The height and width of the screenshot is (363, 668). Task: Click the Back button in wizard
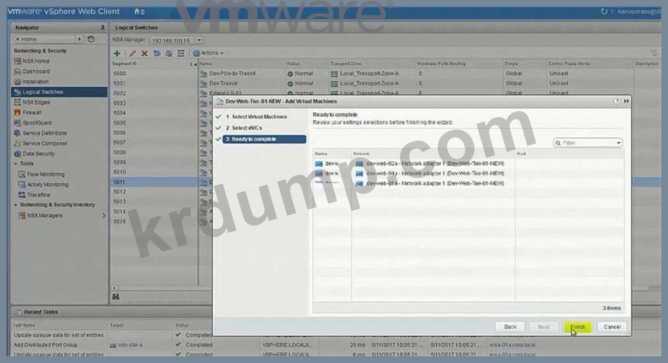click(x=510, y=327)
